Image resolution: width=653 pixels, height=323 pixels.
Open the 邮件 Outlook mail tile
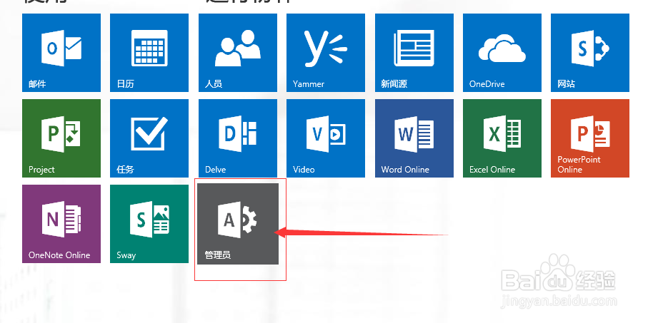pyautogui.click(x=61, y=52)
